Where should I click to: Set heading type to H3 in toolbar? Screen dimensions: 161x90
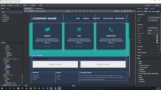(x=80, y=11)
